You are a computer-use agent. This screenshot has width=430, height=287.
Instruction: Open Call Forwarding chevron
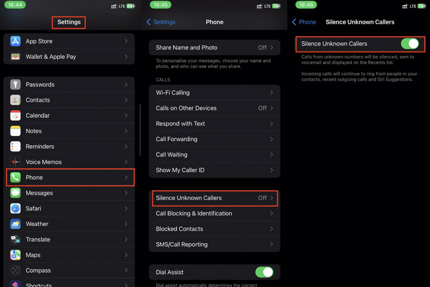pyautogui.click(x=271, y=139)
